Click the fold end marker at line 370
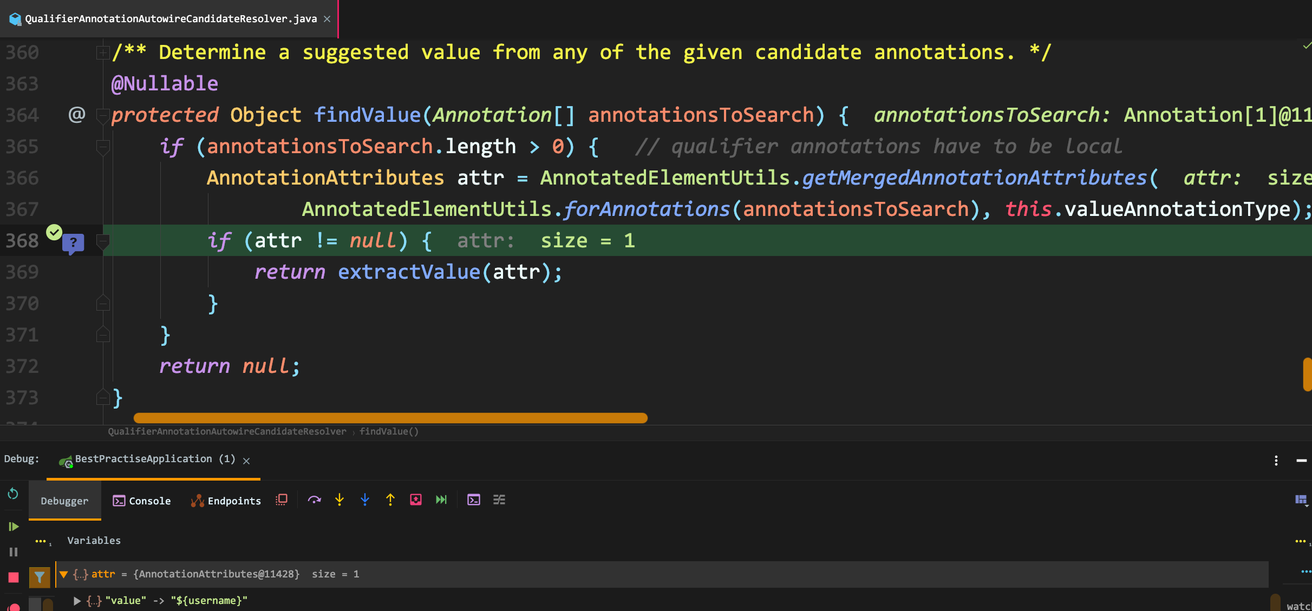 point(102,304)
